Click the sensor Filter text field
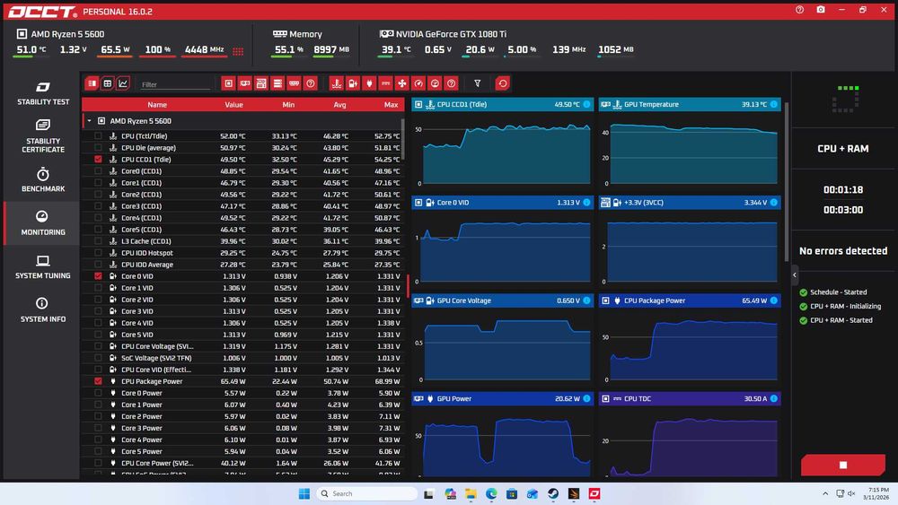 click(x=176, y=84)
